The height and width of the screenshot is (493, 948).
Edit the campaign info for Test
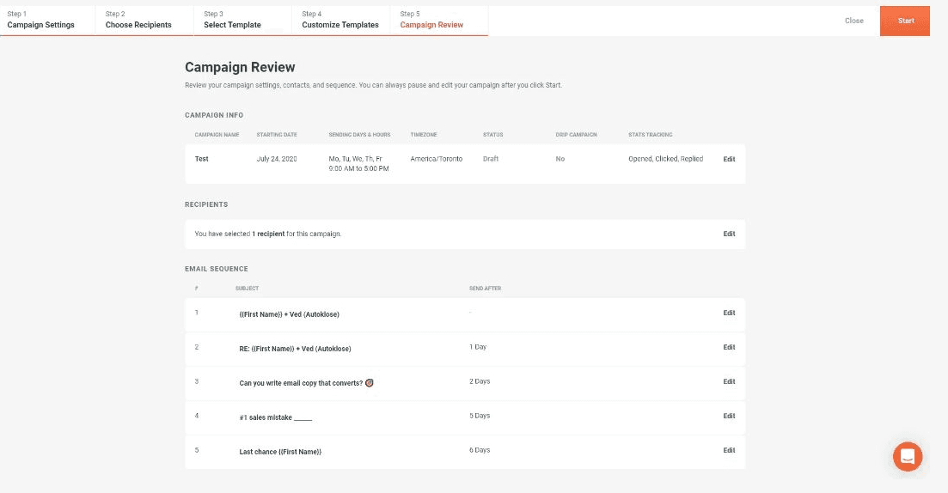(729, 160)
